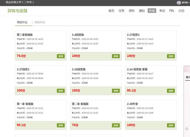Go to the 任务 menu item
The width and height of the screenshot is (190, 137).
tap(121, 11)
